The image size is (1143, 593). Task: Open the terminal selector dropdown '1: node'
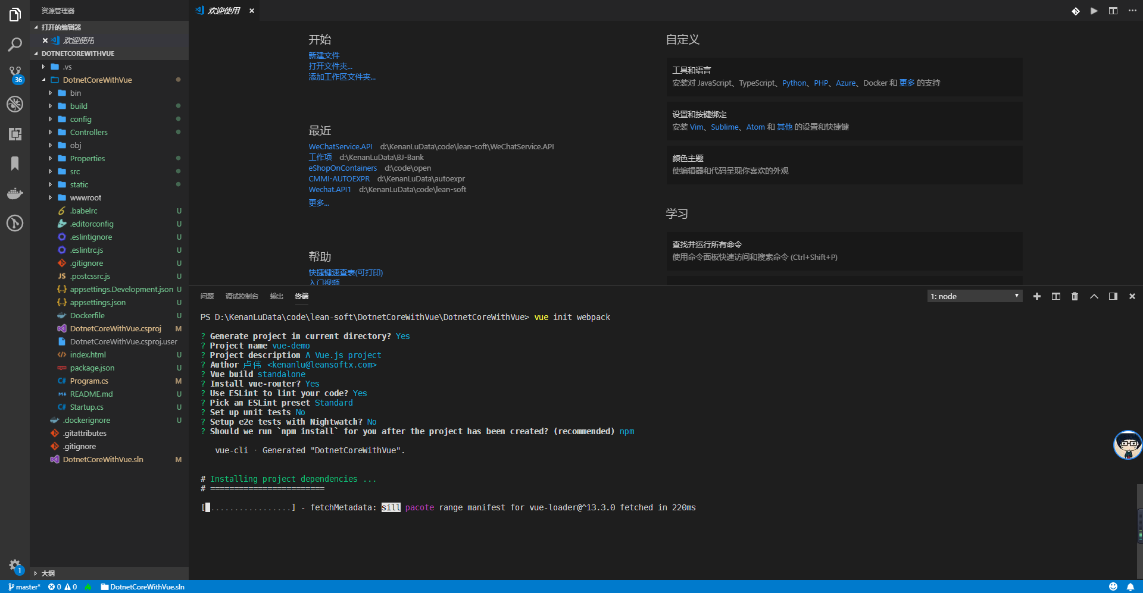975,296
